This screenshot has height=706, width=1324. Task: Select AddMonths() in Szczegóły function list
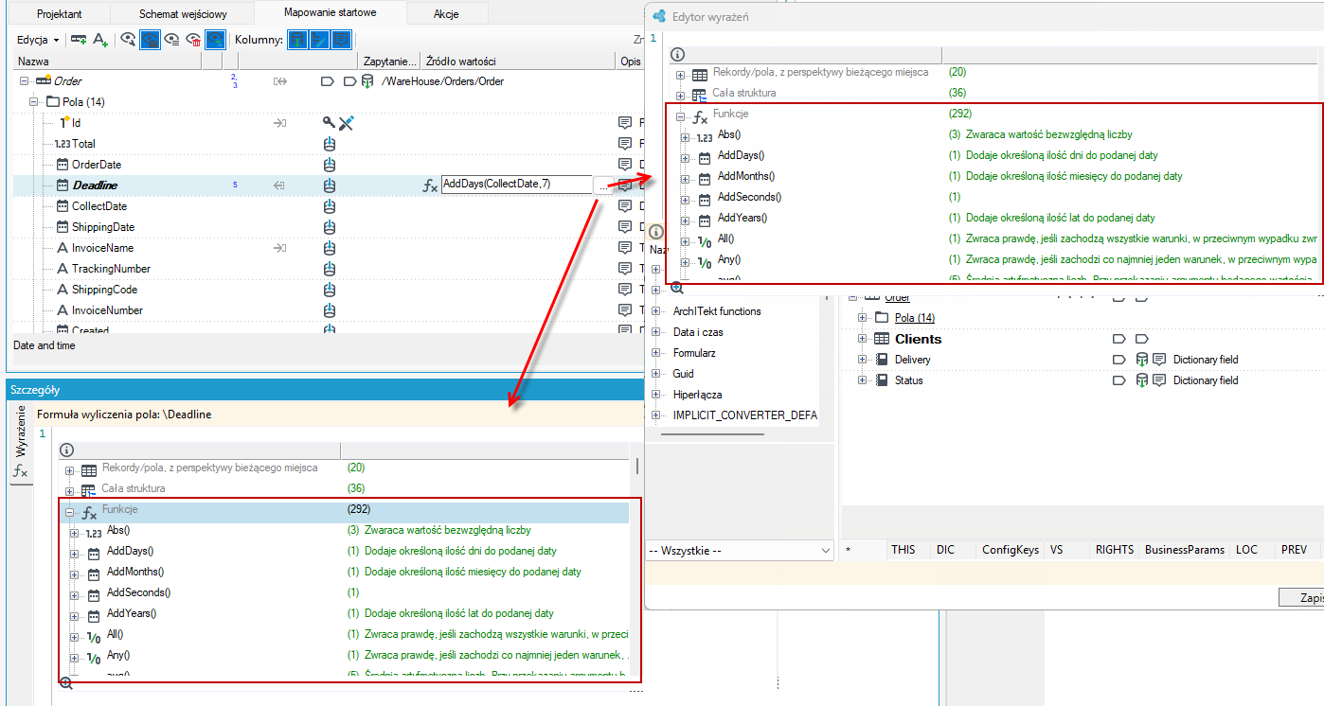tap(135, 572)
